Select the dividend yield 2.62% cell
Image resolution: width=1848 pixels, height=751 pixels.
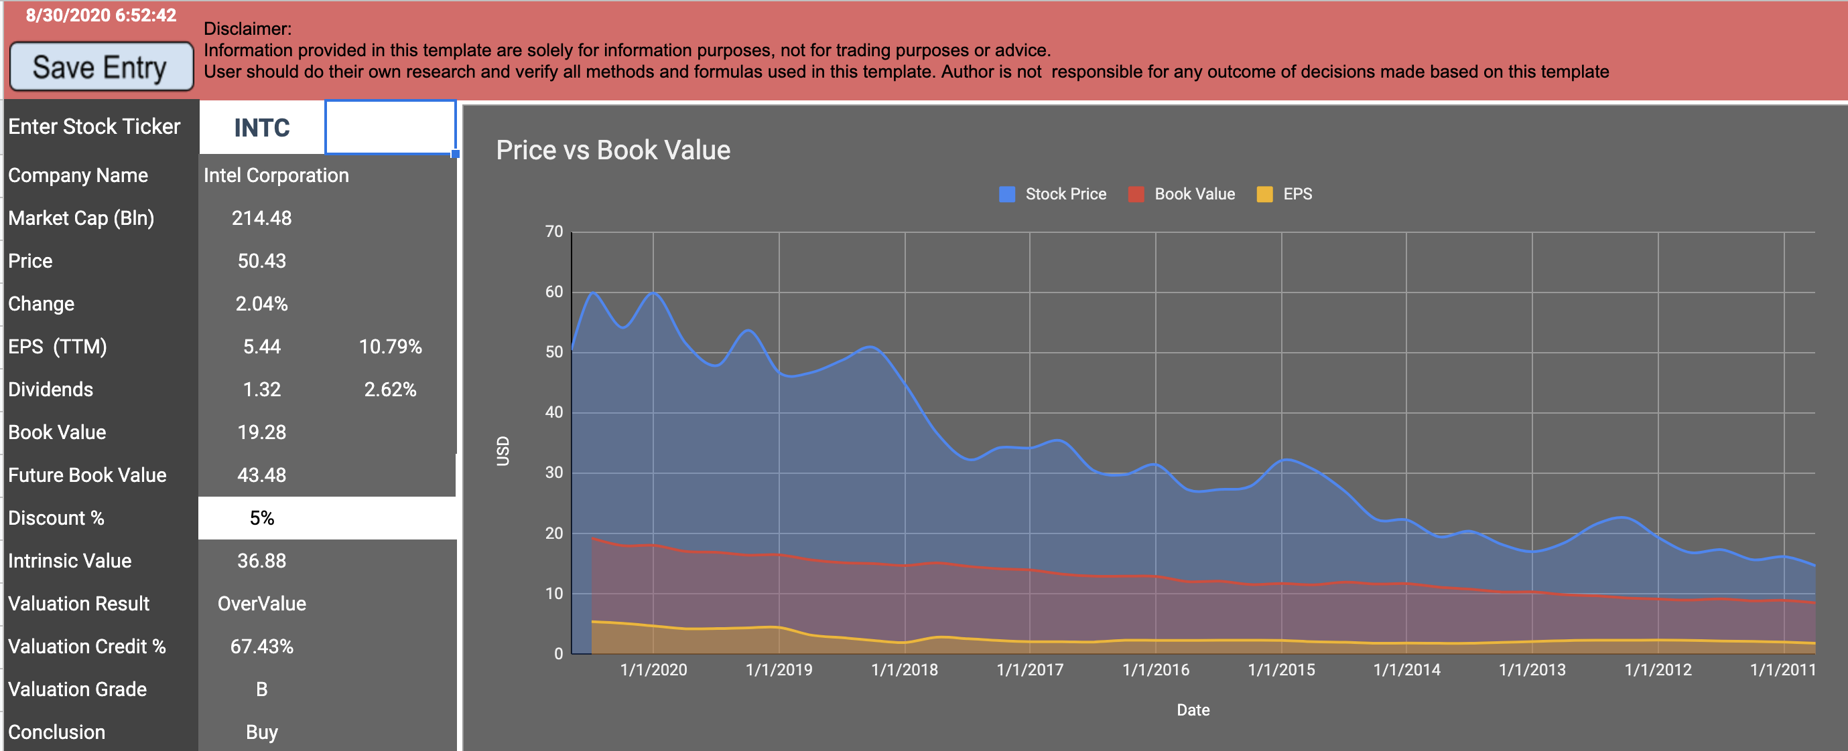390,389
